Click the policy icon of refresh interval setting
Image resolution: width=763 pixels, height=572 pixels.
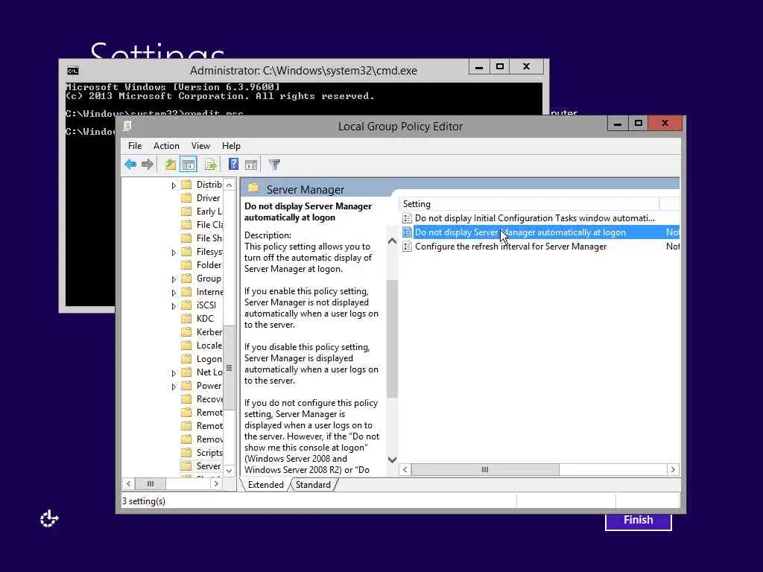click(x=408, y=247)
